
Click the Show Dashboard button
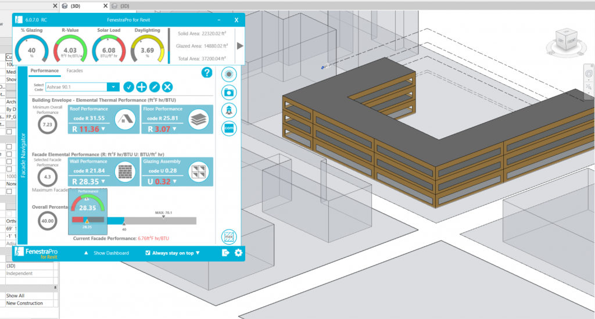[x=111, y=253]
